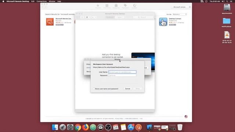Click the Thu 9:50 AM clock
This screenshot has width=235, height=132.
pos(215,1)
